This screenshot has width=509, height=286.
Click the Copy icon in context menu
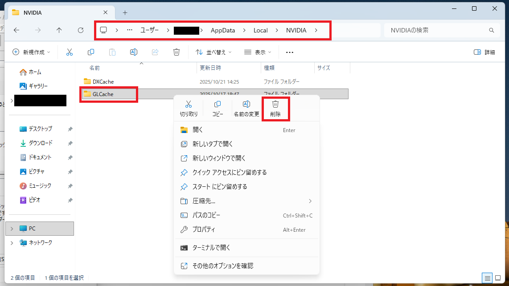click(x=218, y=105)
